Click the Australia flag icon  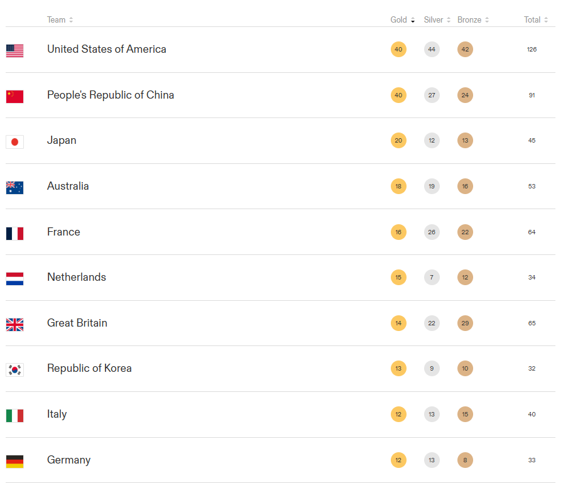coord(14,187)
